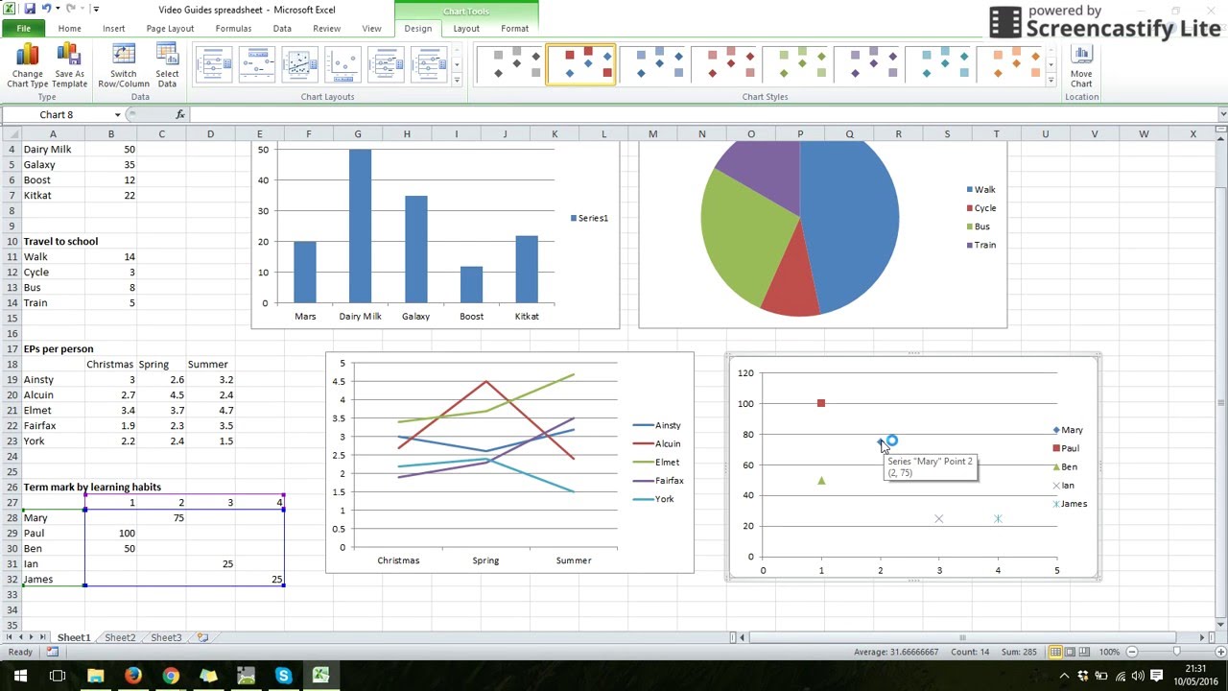
Task: Open Customize Quick Access Toolbar dropdown
Action: pos(96,9)
